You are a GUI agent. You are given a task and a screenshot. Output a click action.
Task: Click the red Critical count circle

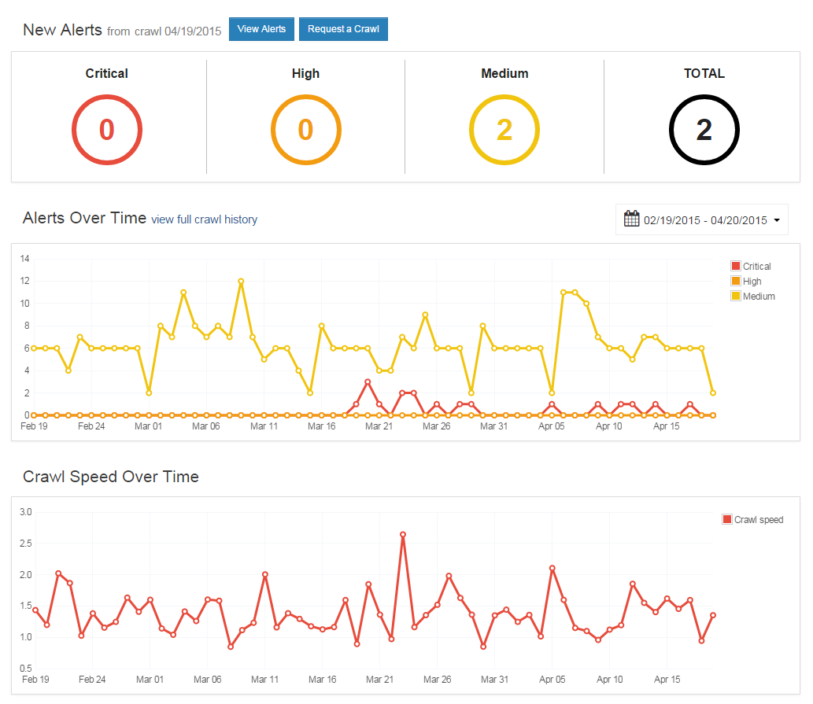tap(107, 130)
